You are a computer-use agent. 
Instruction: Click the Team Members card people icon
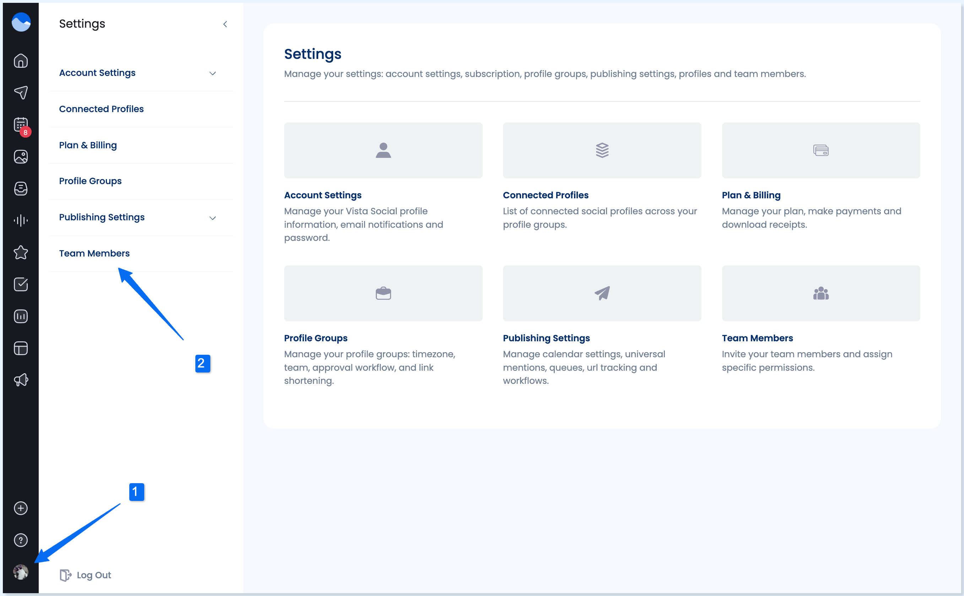pos(821,293)
